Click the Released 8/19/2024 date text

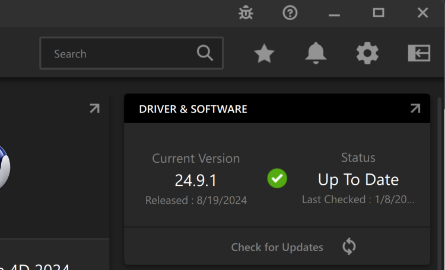tap(196, 201)
